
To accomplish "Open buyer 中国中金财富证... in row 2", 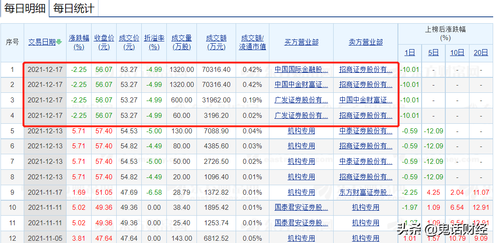I will pos(301,85).
